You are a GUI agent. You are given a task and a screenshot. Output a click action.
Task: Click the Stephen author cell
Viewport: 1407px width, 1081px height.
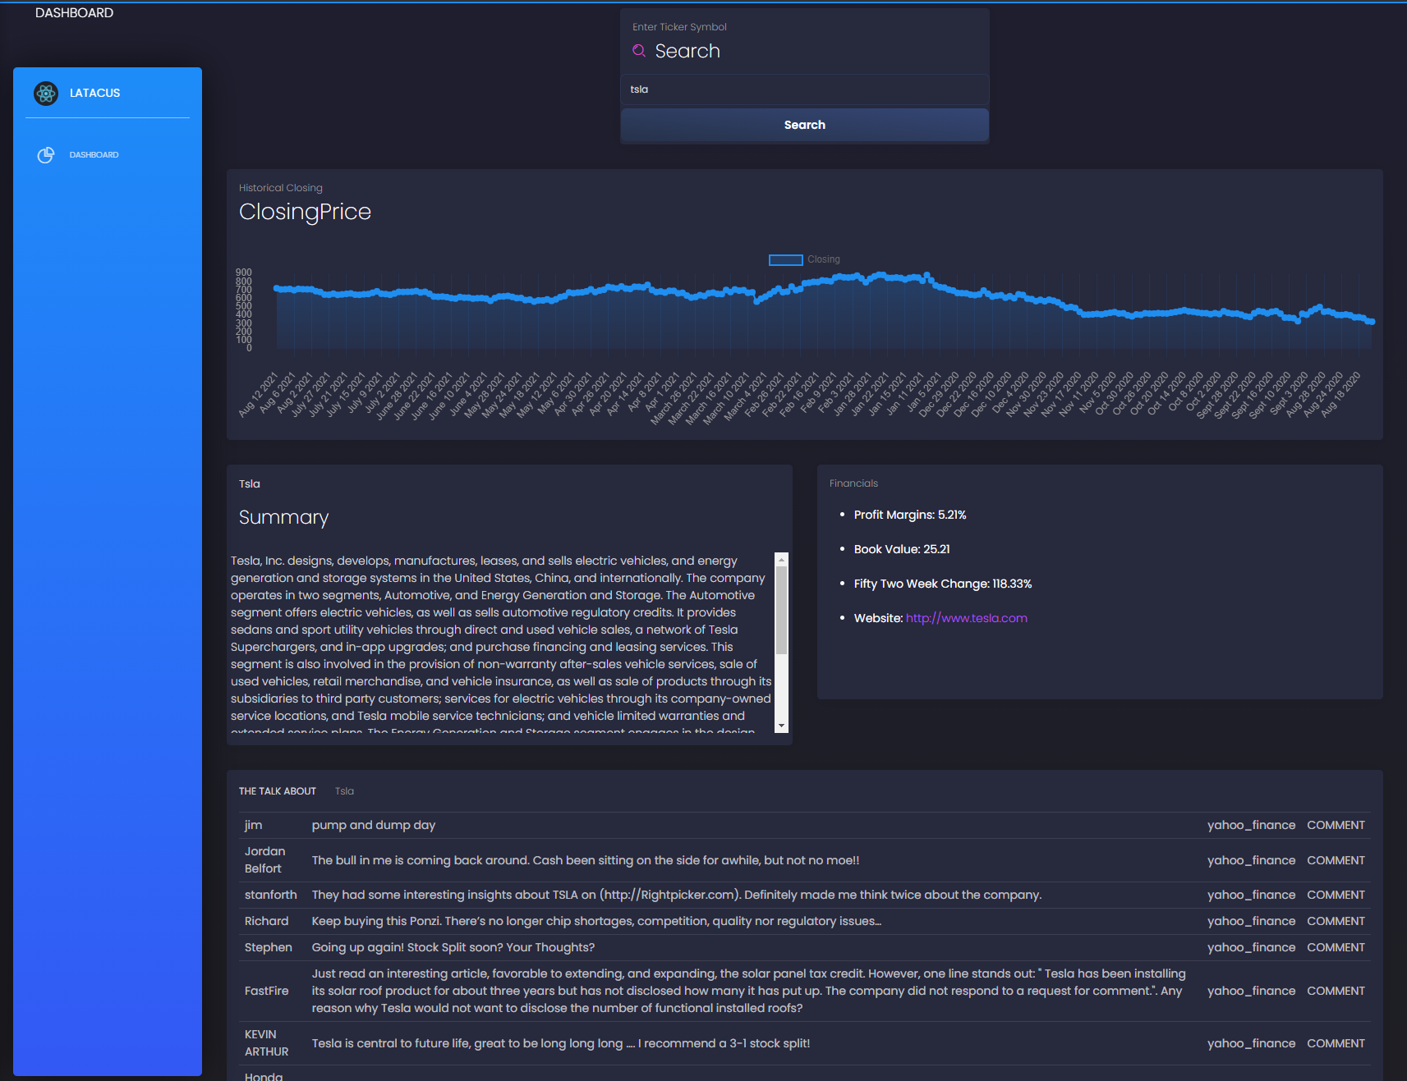pyautogui.click(x=269, y=947)
